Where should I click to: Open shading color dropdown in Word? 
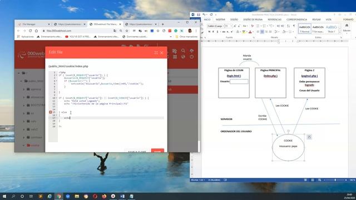point(287,32)
